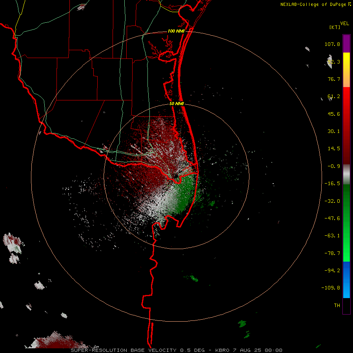Image resolution: width=353 pixels, height=353 pixels.
Task: Click the TH legend label
Action: [x=337, y=305]
